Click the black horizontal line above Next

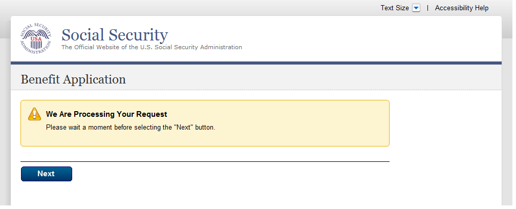[205, 161]
